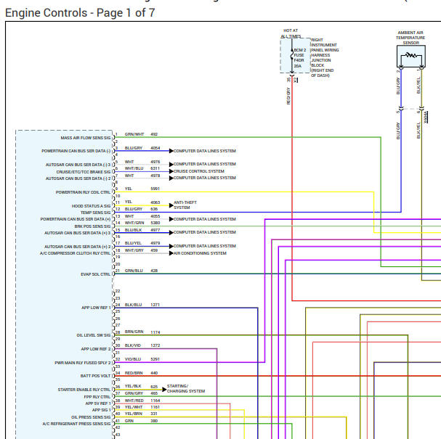Click the WHT/GRY 459 wire label

[x=141, y=250]
